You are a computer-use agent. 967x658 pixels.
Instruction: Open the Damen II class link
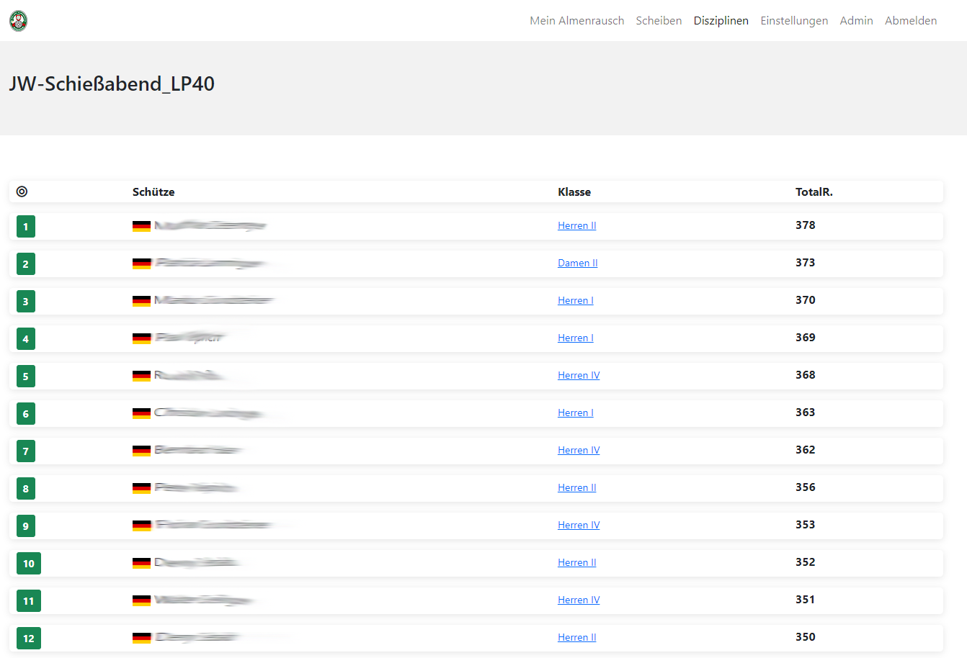(x=577, y=263)
